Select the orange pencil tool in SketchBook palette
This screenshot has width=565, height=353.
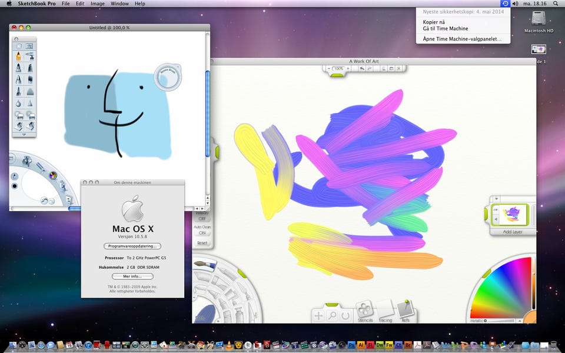click(18, 56)
